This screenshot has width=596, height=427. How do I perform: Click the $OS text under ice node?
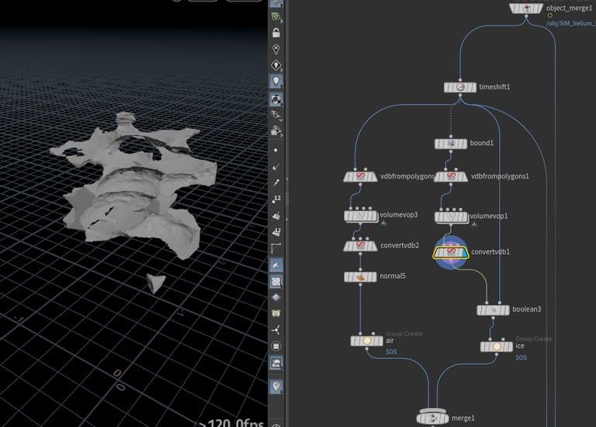[521, 357]
